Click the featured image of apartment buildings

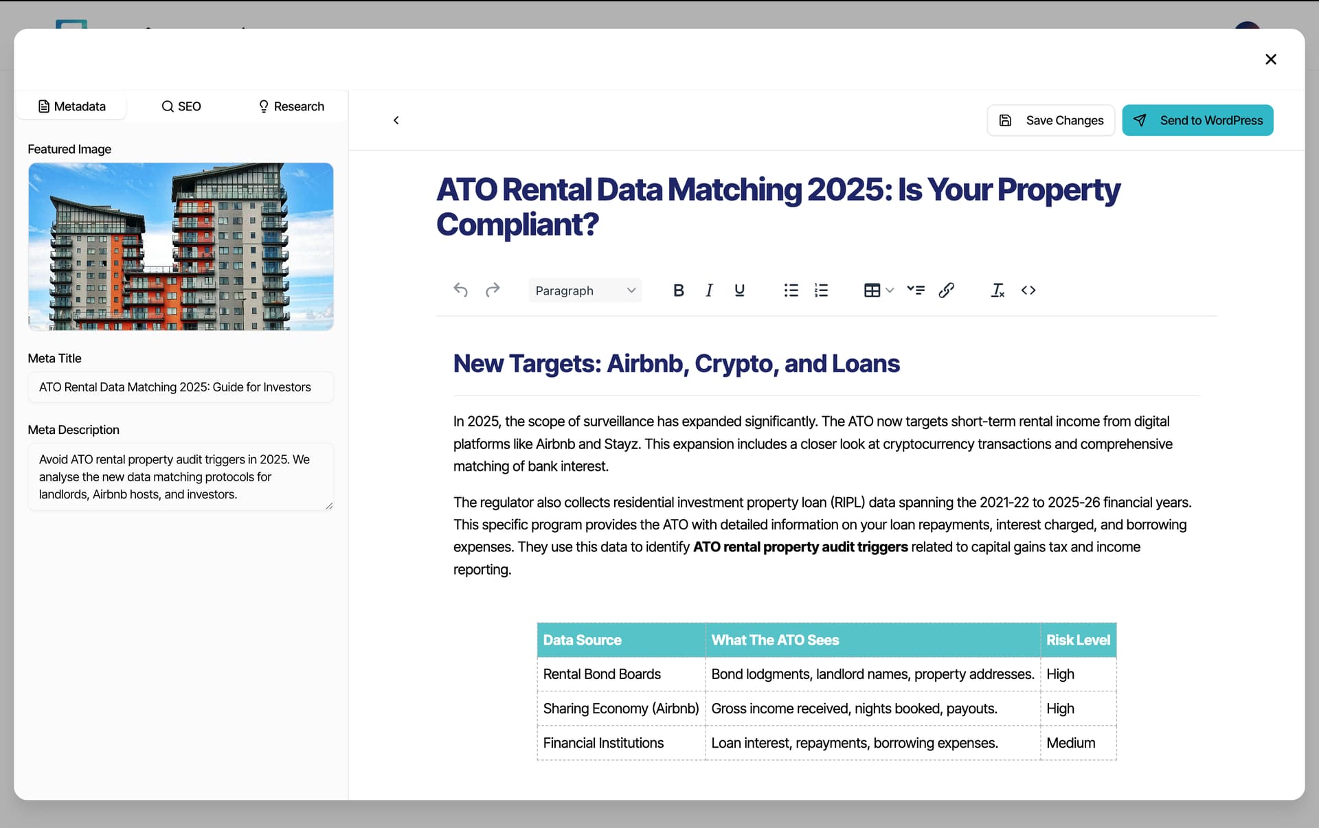pyautogui.click(x=181, y=246)
